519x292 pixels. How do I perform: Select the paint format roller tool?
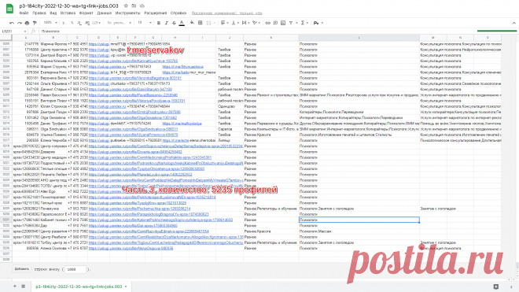[35, 23]
